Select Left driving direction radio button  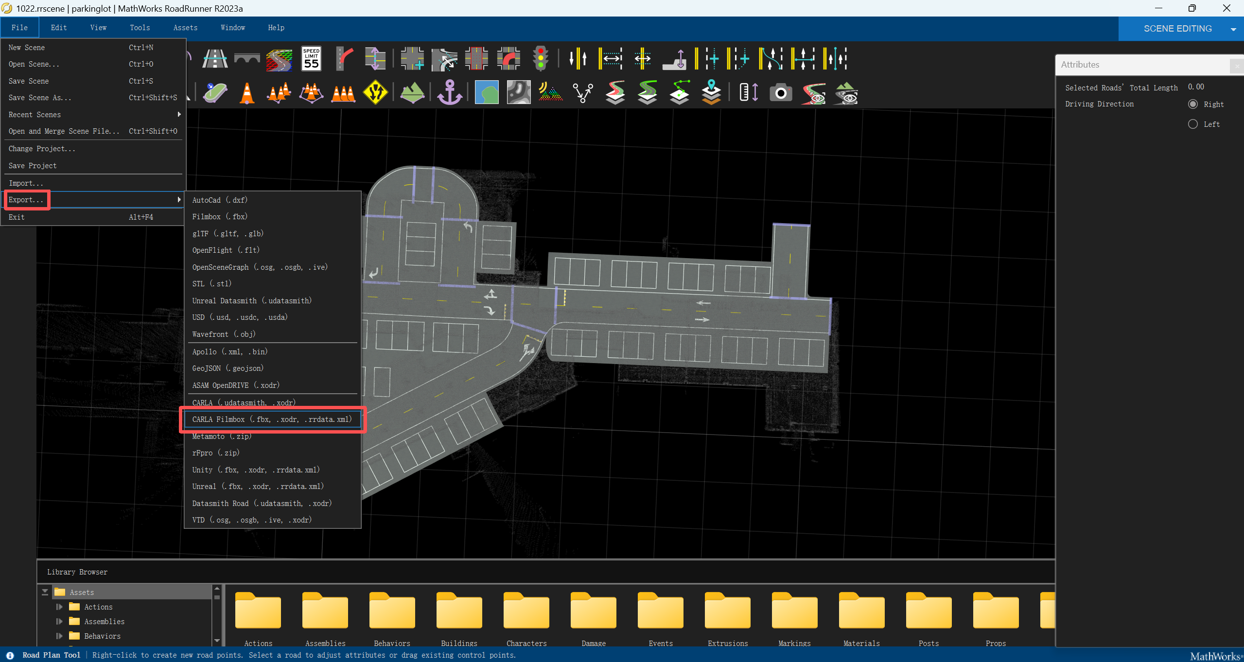coord(1192,124)
